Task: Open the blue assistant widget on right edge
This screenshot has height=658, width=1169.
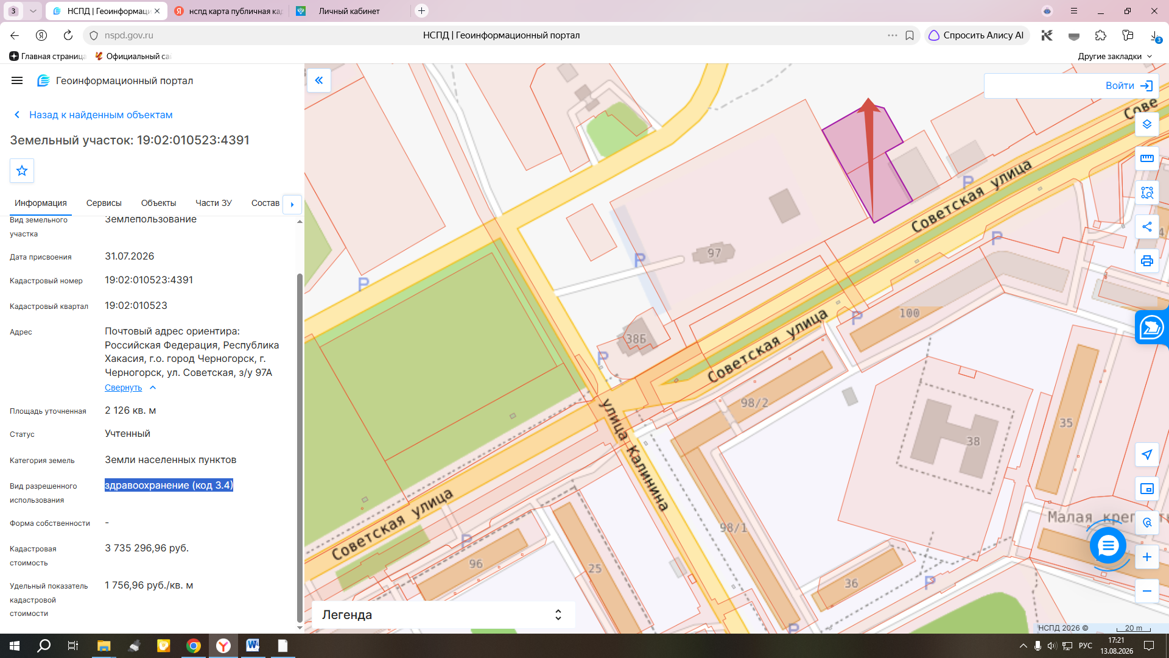Action: [1151, 327]
